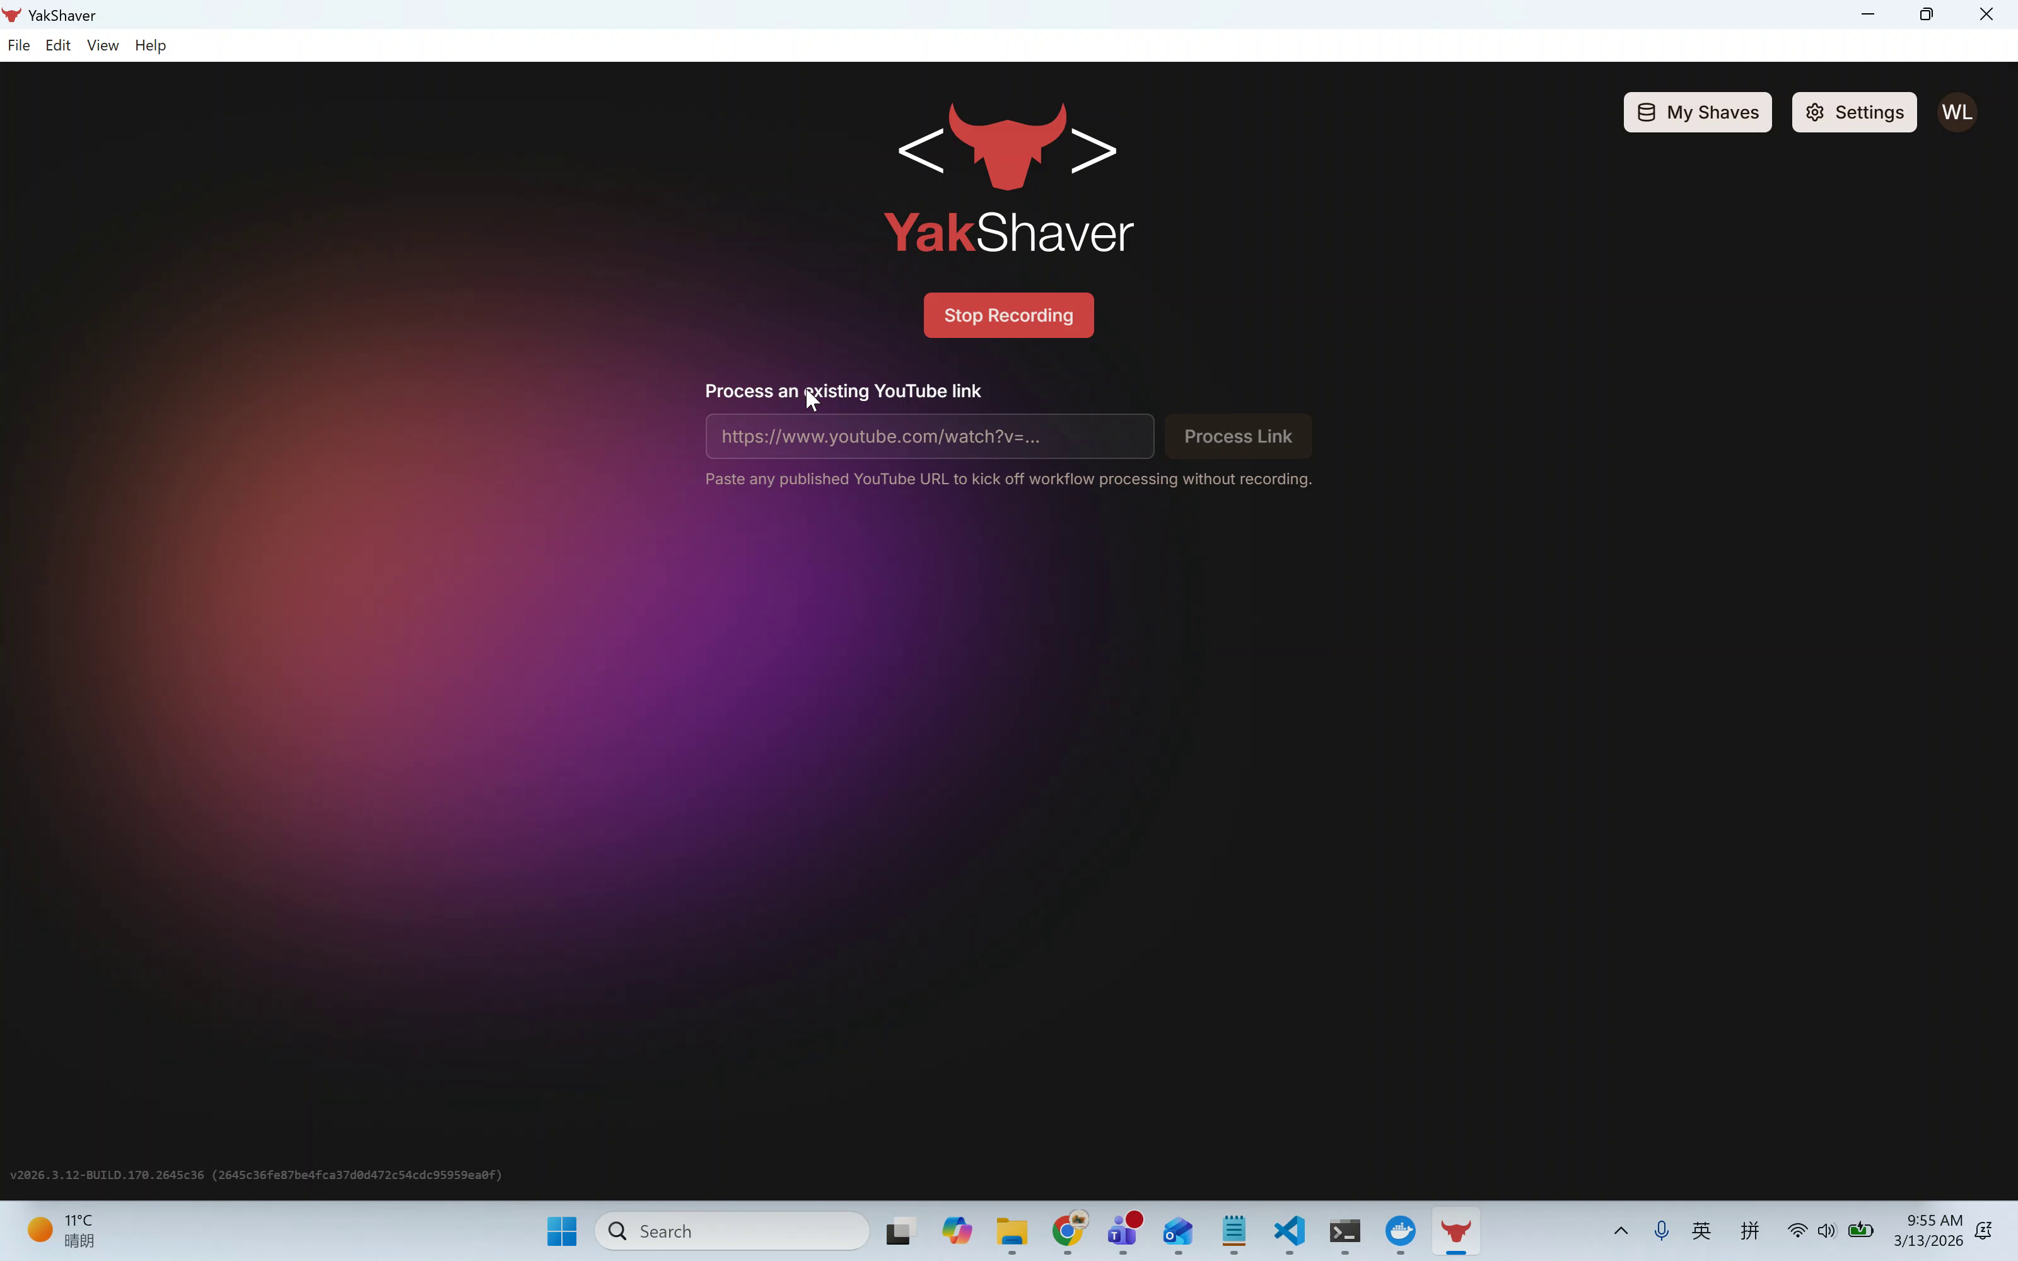Click the Stop Recording button

click(1008, 315)
